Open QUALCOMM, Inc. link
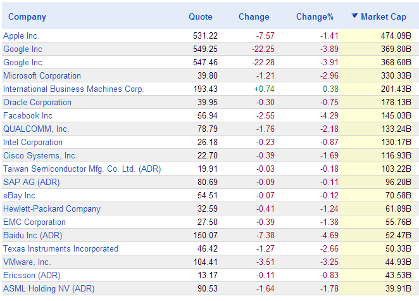 tap(36, 129)
